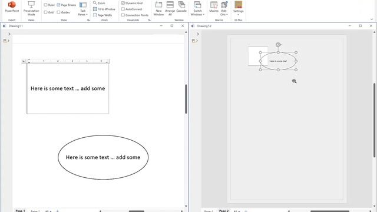Viewport: 377px width, 212px height.
Task: Switch to Page-2 tab in Drawing1:2 window
Action: (x=224, y=211)
